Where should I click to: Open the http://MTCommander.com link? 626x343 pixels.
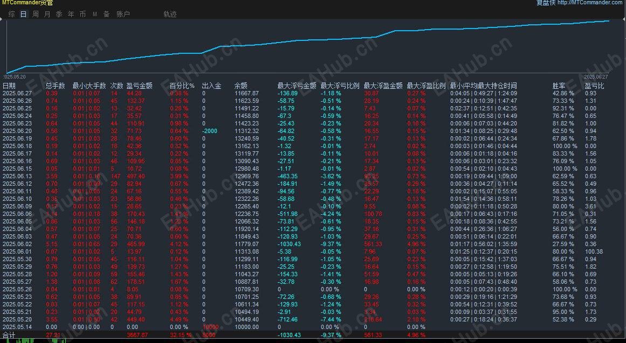tap(590, 2)
